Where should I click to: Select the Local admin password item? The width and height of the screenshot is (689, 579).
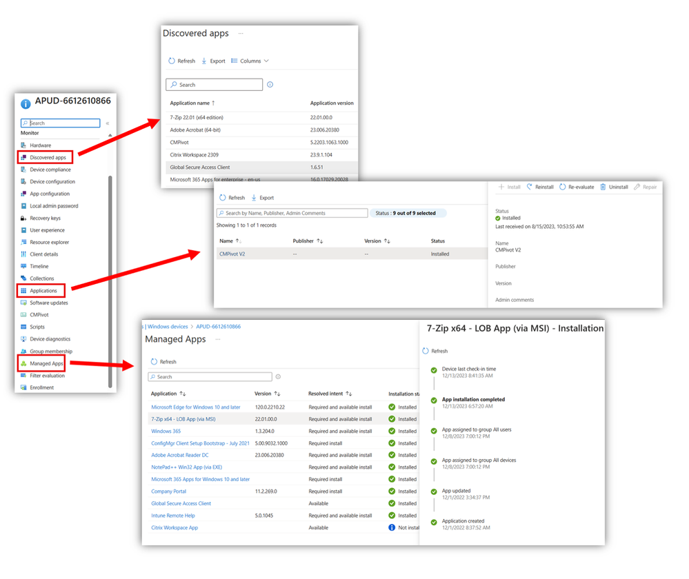point(54,205)
